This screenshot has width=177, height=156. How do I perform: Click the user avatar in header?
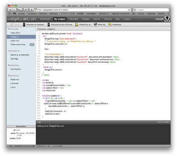pos(167,19)
